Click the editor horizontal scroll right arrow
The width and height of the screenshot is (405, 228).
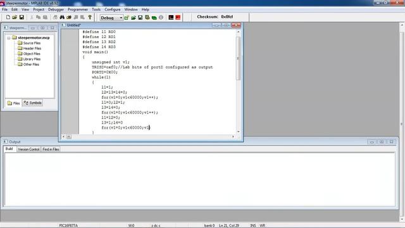pos(233,137)
